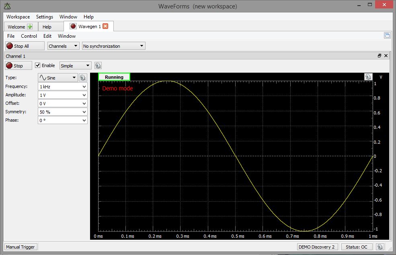The width and height of the screenshot is (396, 255).
Task: Click the Running indicator on the plot
Action: [x=114, y=76]
